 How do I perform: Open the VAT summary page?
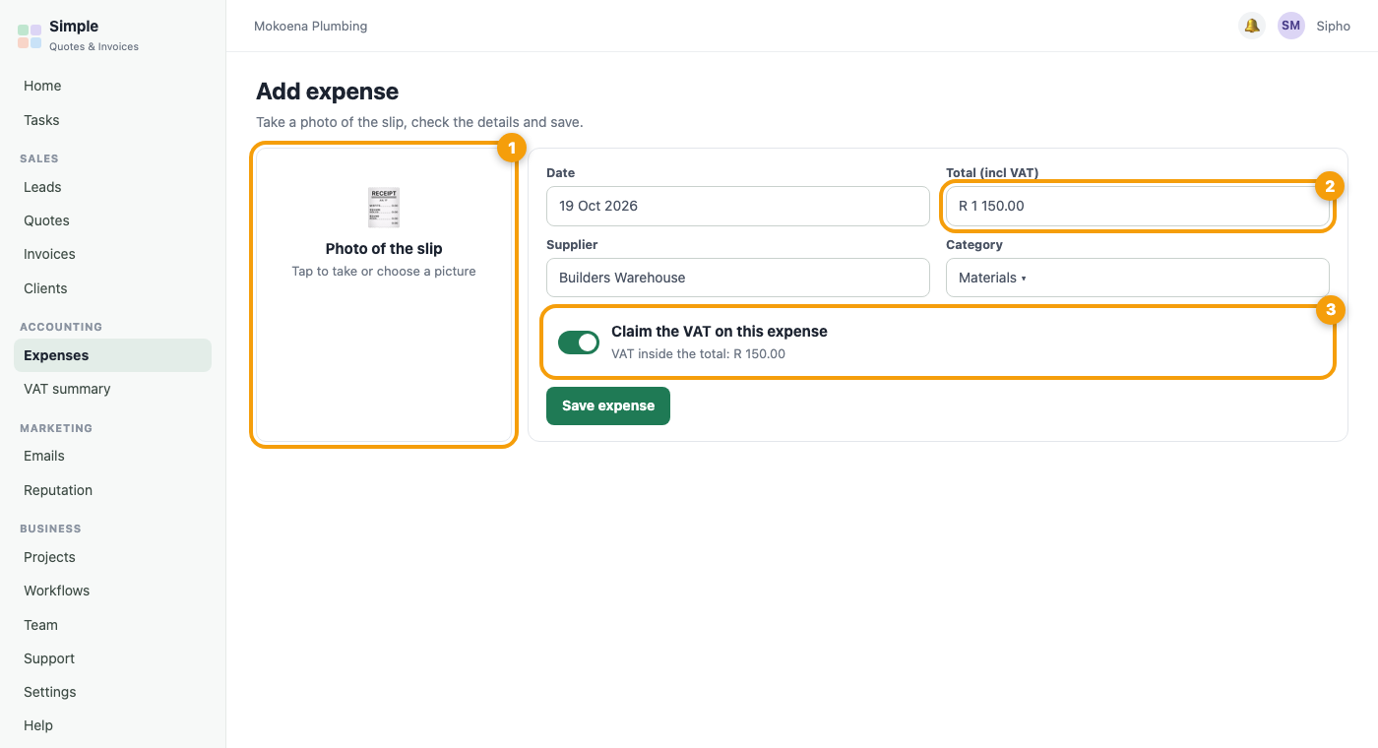click(x=112, y=389)
